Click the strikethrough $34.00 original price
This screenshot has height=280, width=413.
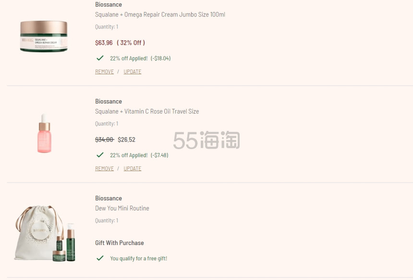tap(103, 140)
